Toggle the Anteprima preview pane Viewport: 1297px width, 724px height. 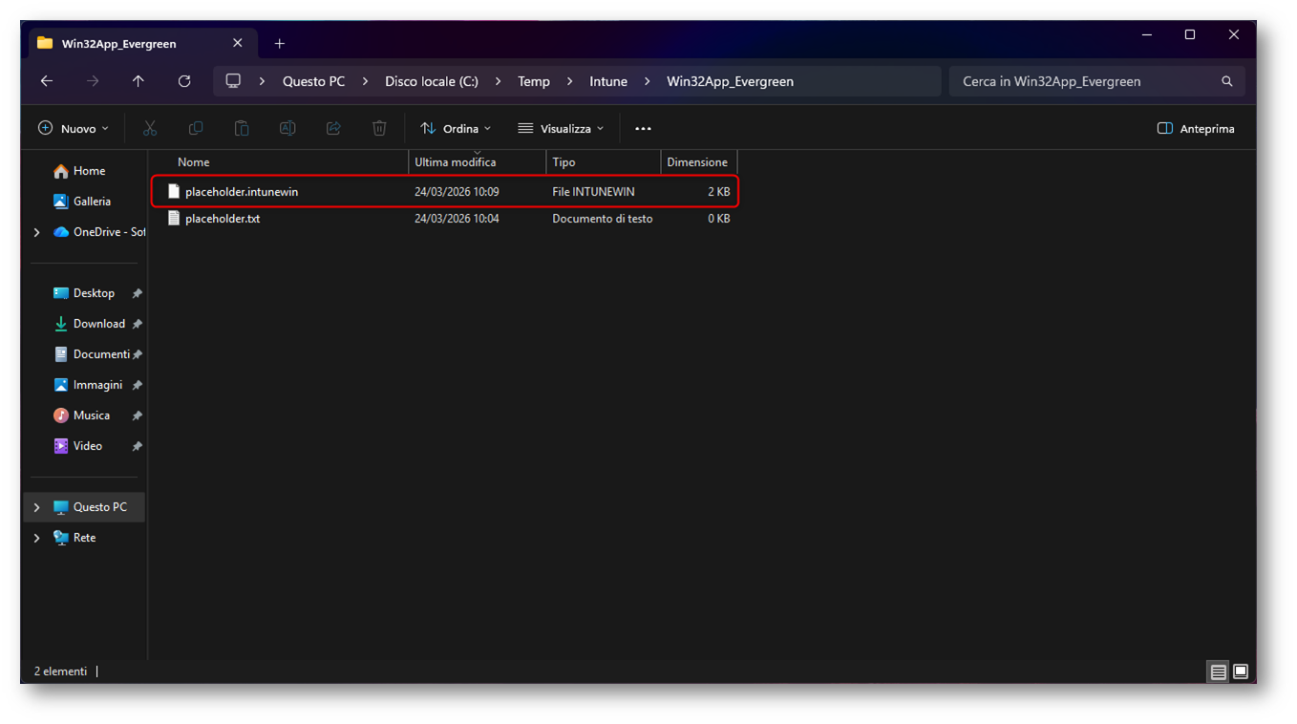tap(1196, 128)
